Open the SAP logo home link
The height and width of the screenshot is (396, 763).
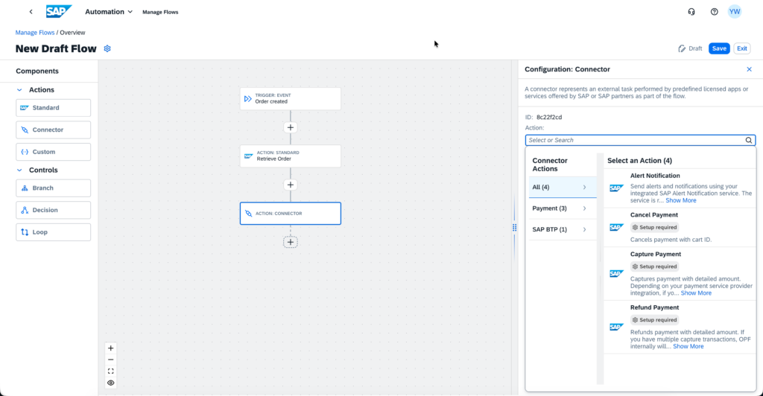[x=59, y=12]
